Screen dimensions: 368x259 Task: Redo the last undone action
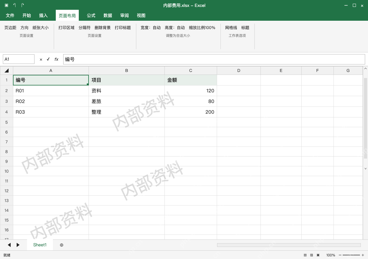(22, 5)
